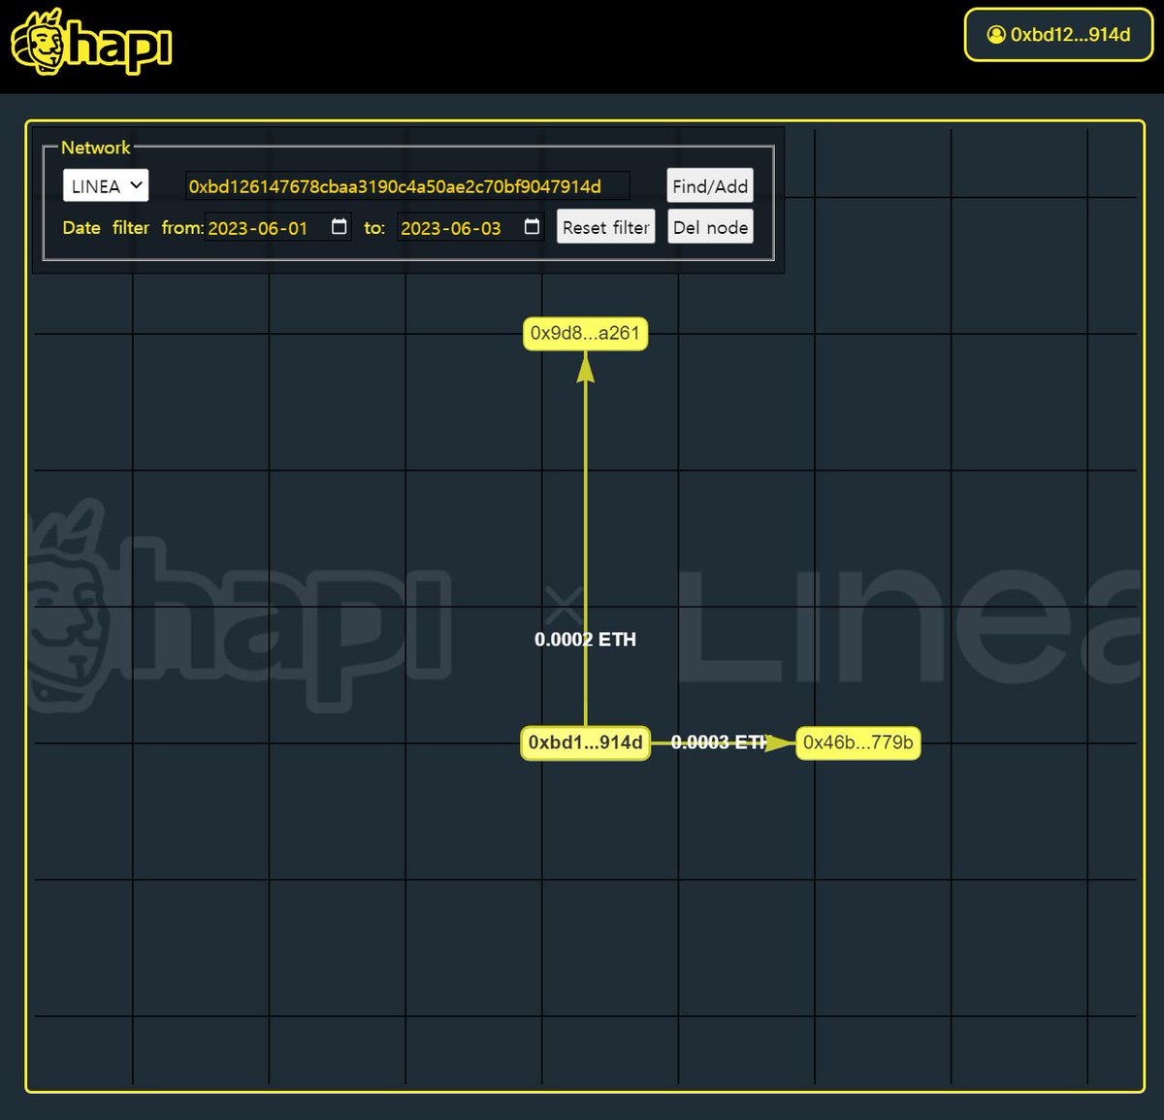Select the 0x9d8...a261 node on the graph
Image resolution: width=1164 pixels, height=1120 pixels.
point(585,333)
